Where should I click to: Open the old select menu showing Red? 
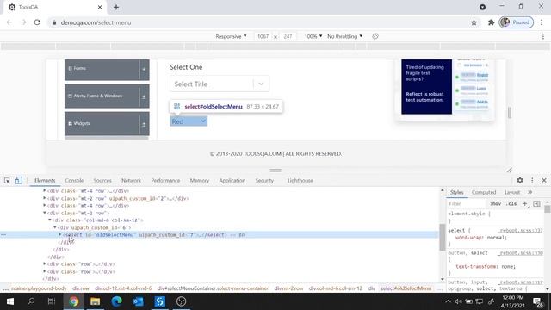click(189, 121)
